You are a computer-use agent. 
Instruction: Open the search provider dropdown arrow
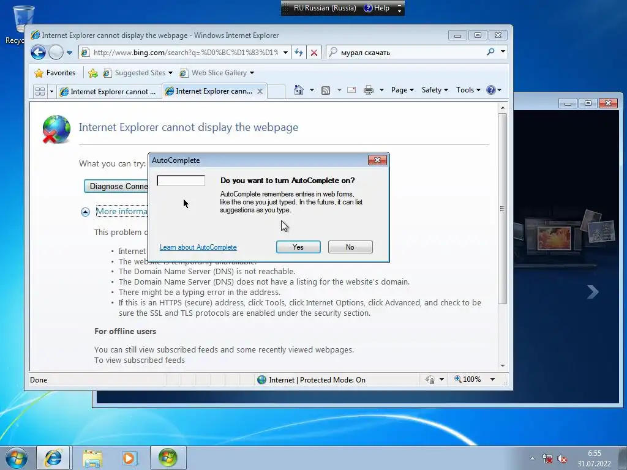[503, 52]
